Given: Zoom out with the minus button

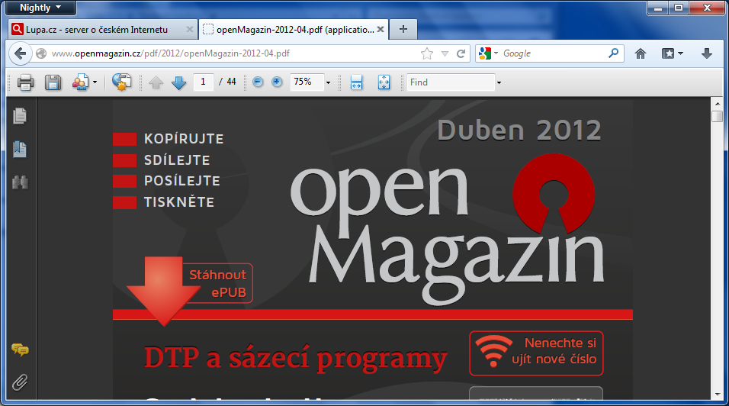Looking at the screenshot, I should point(258,82).
